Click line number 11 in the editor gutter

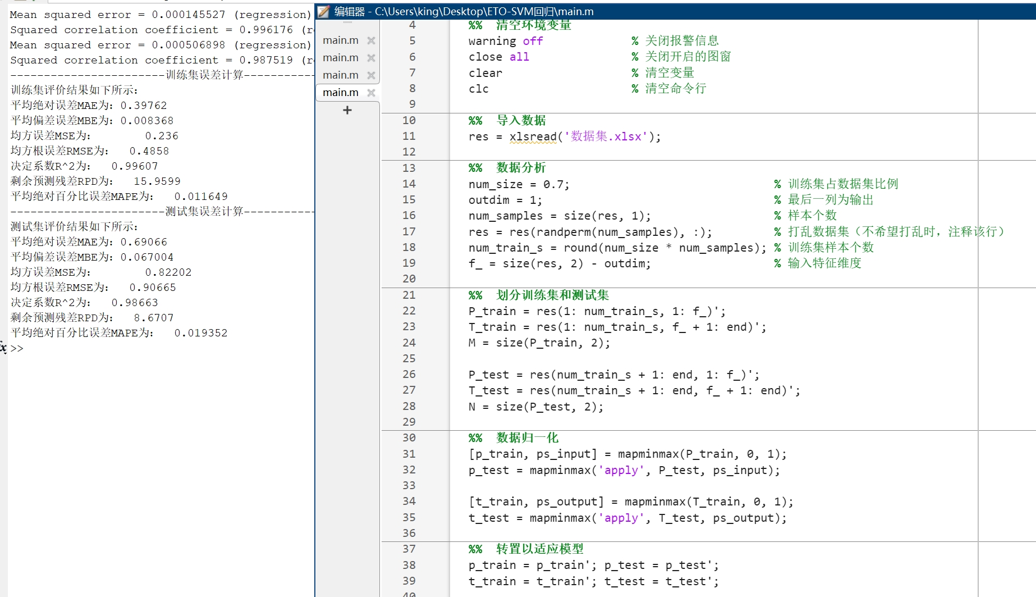point(409,136)
